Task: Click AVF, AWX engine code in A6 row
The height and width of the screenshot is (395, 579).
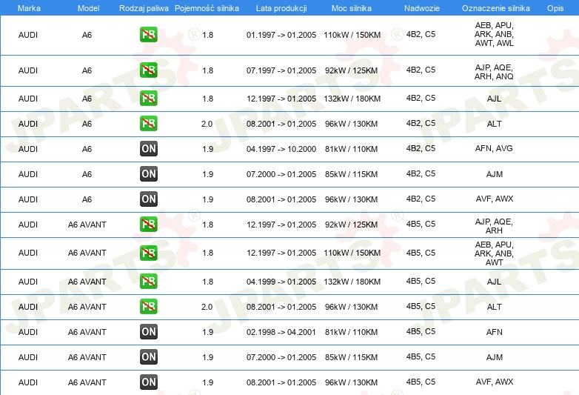Action: pos(494,199)
